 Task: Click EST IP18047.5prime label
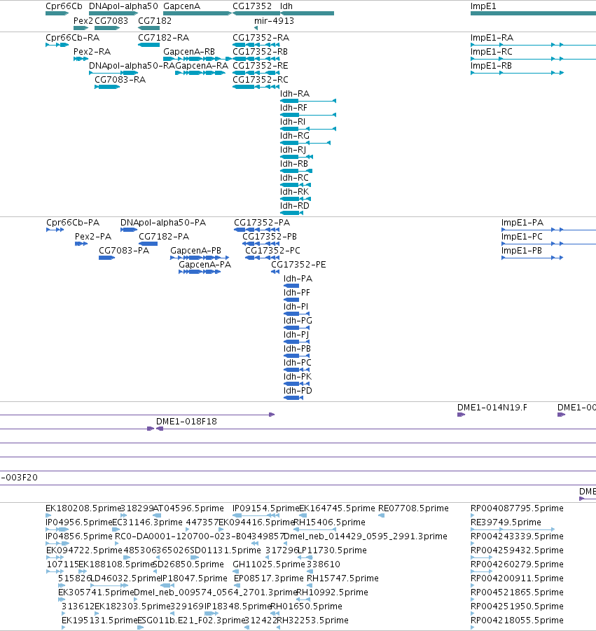[x=194, y=578]
